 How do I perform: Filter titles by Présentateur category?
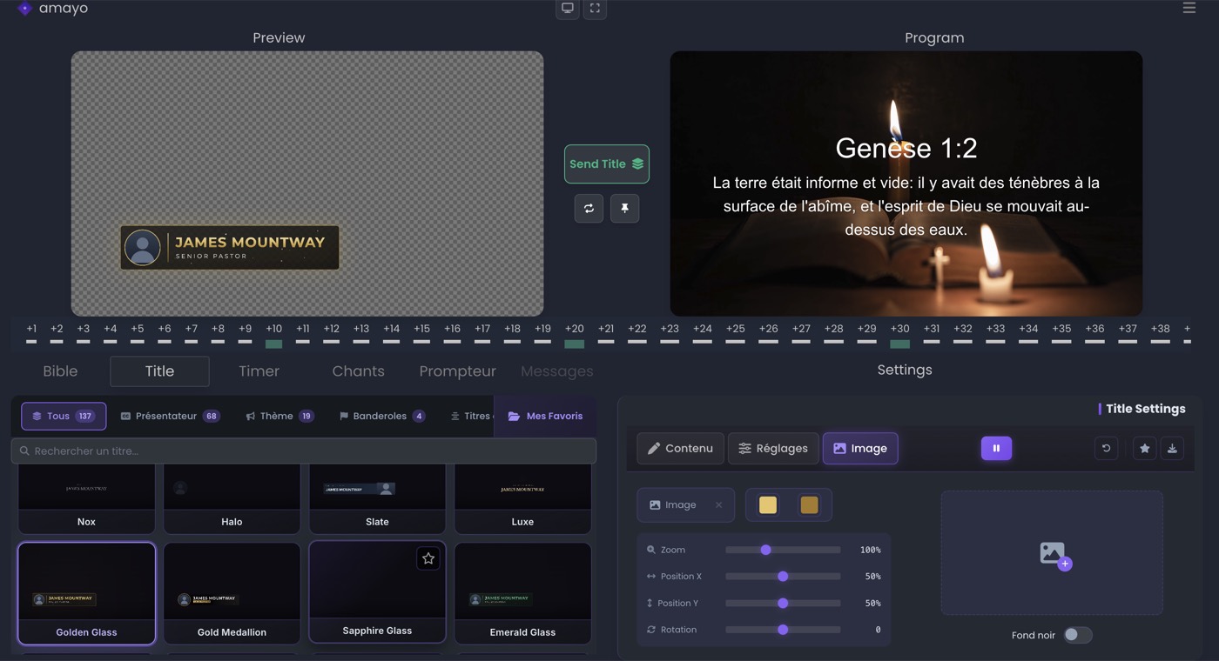point(169,416)
